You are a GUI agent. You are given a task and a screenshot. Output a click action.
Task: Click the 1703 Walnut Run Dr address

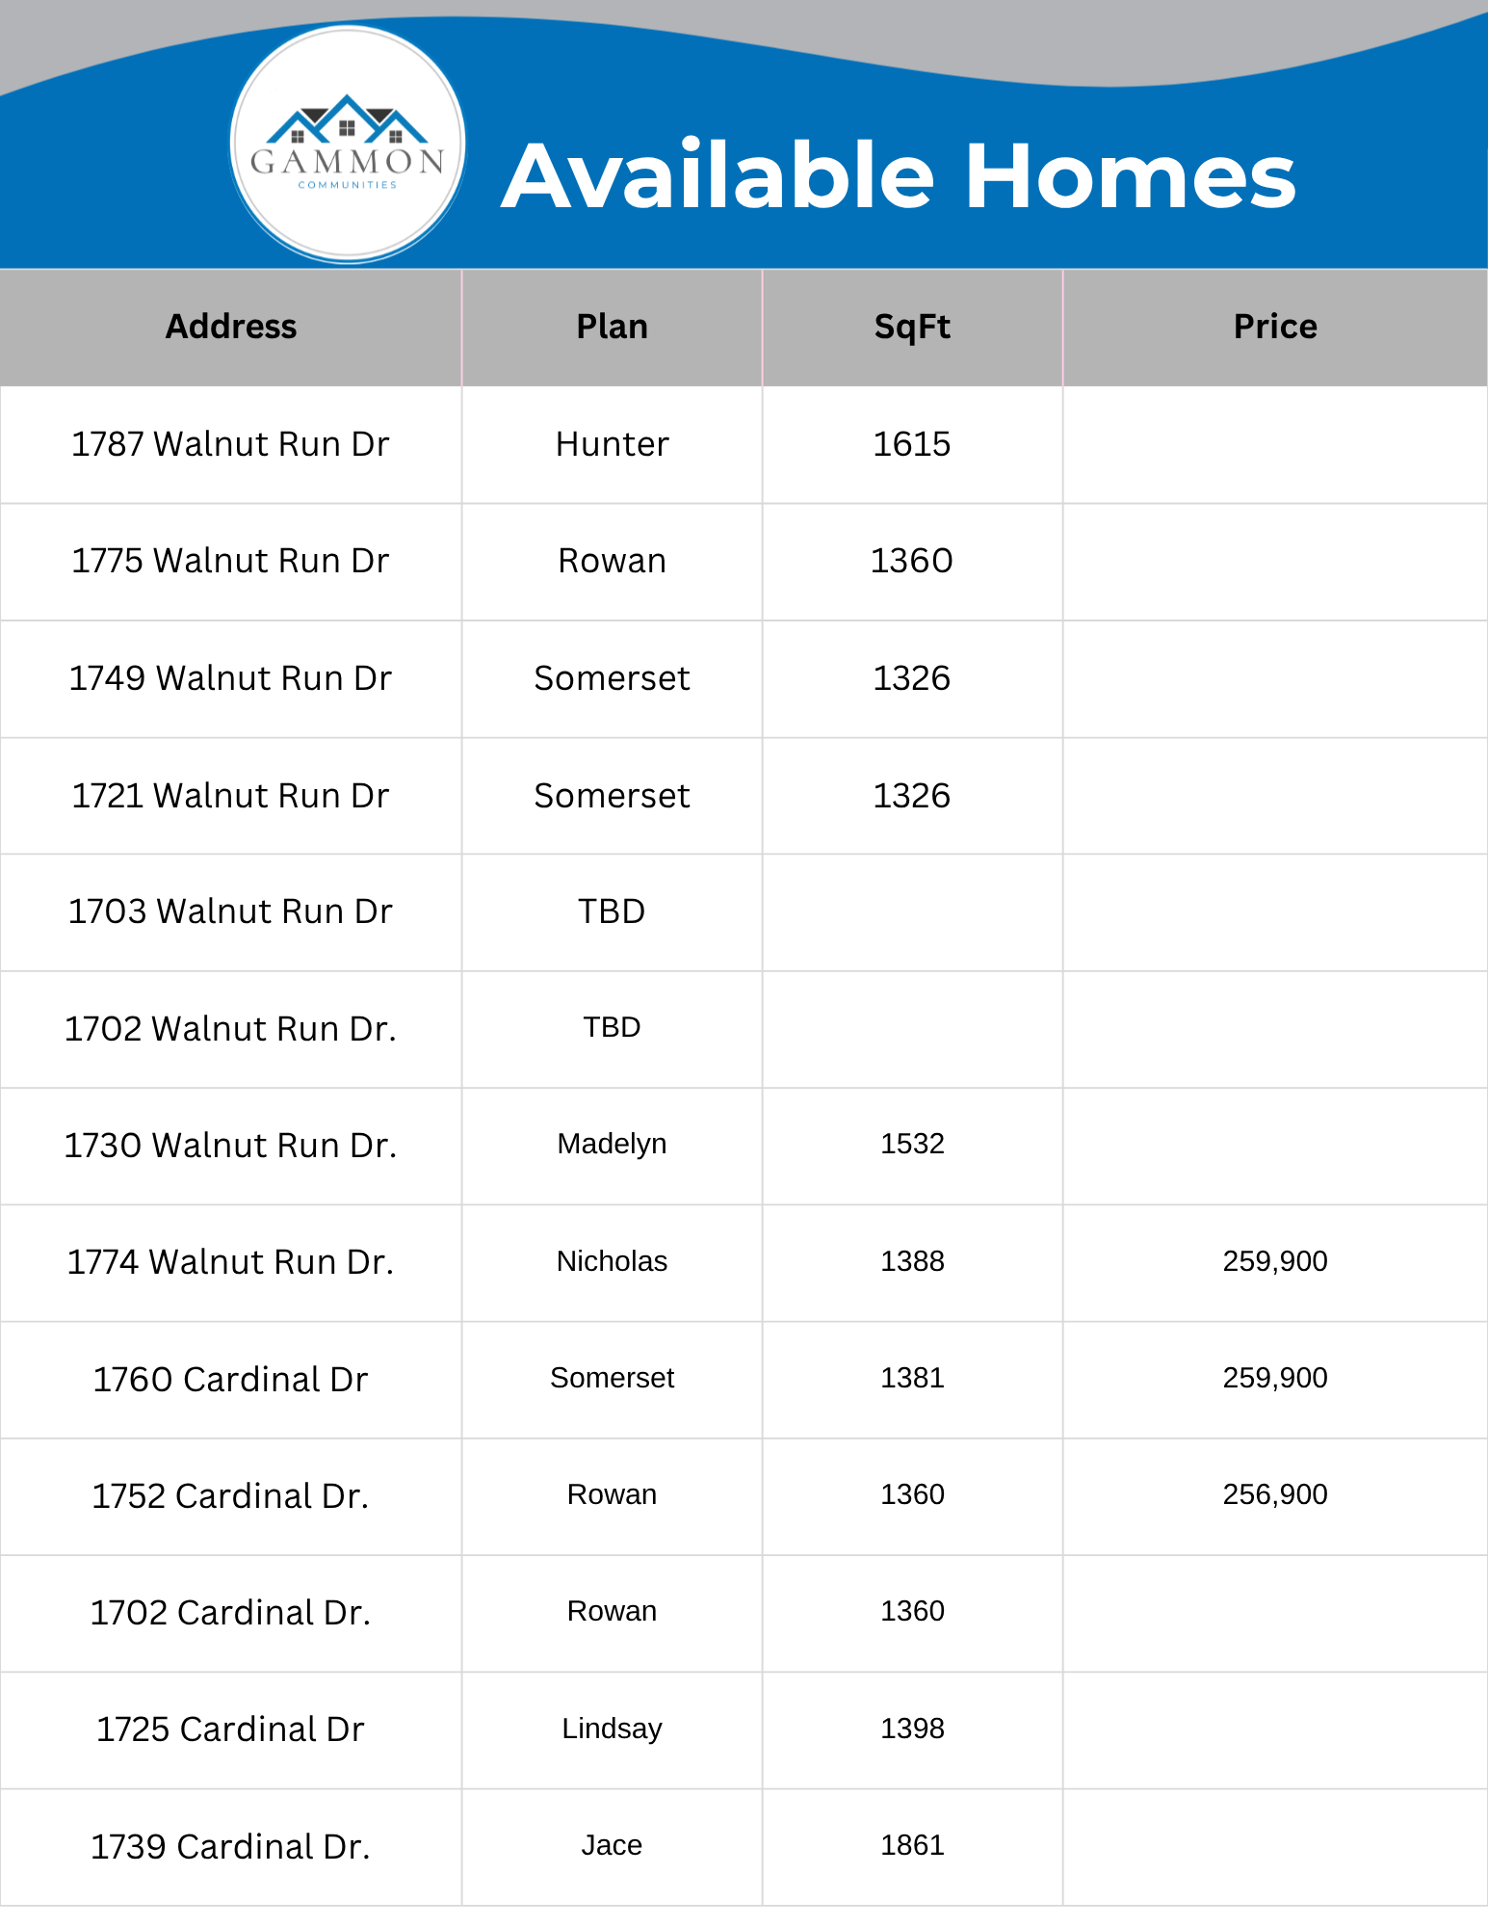pos(230,911)
